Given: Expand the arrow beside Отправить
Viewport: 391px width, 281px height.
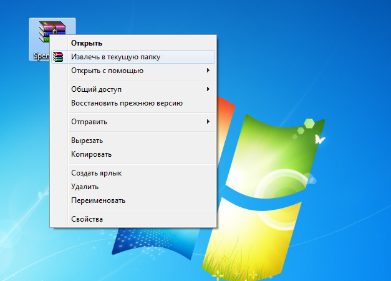Looking at the screenshot, I should click(208, 121).
